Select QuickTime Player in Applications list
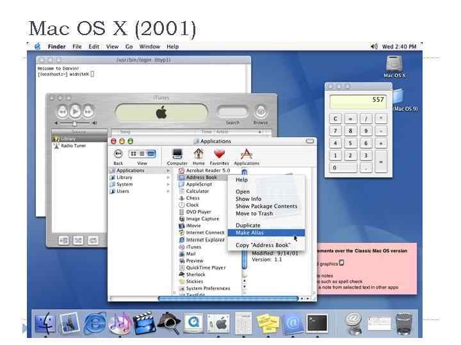Screen dimensions: 461x345 click(202, 268)
